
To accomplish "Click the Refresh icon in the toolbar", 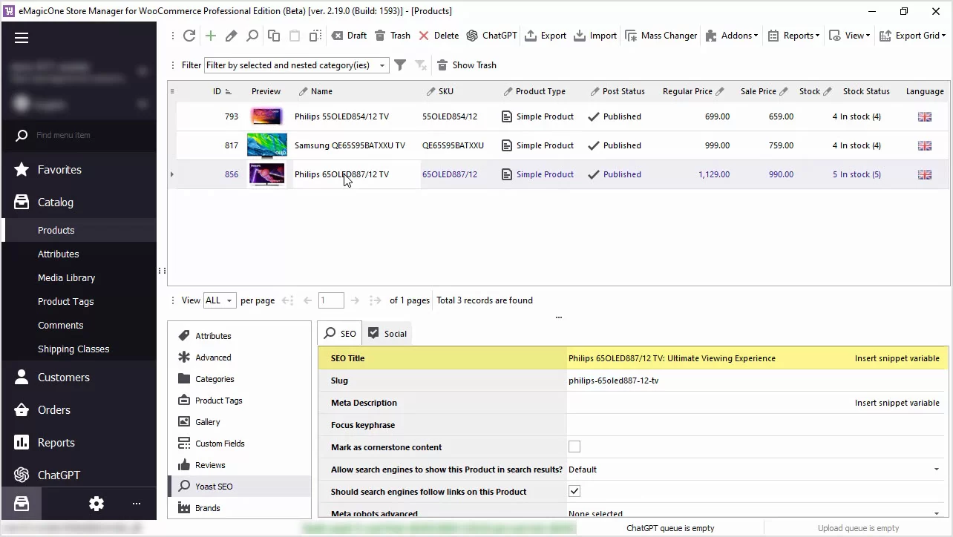I will (189, 36).
